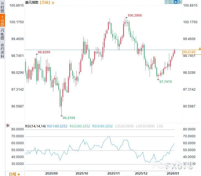Click the current price tag 99.0169
The height and width of the screenshot is (176, 201).
[189, 52]
